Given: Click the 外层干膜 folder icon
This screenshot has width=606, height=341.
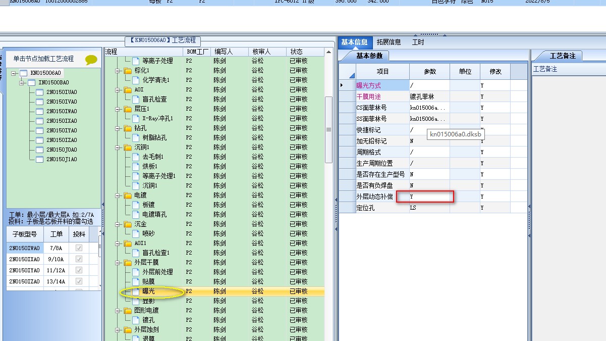Looking at the screenshot, I should tap(128, 262).
